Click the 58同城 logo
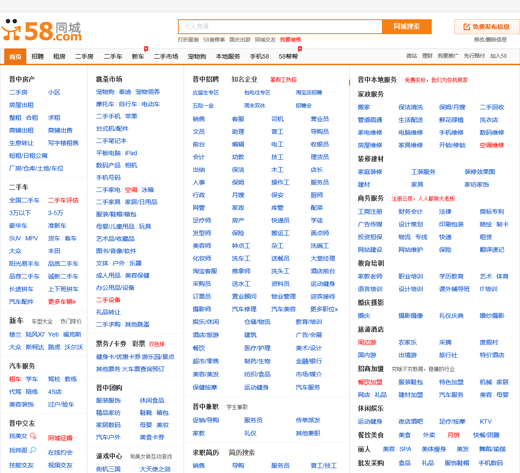Screen dimensions: 520x473 click(x=42, y=31)
